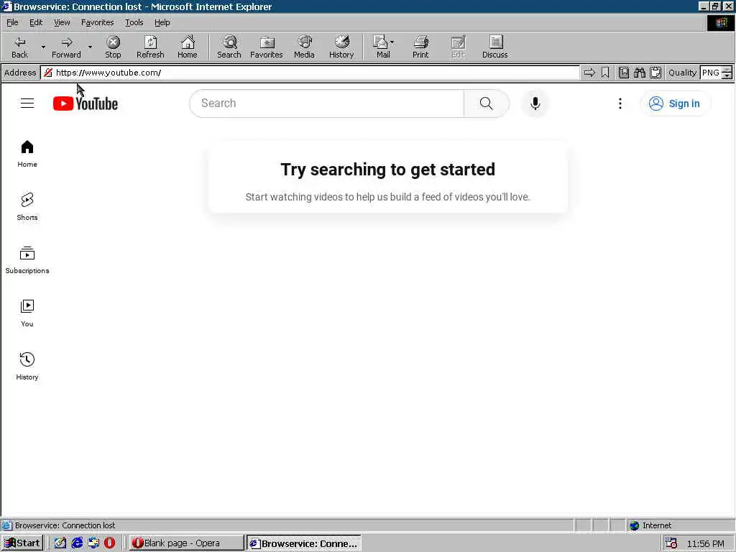Click the binoculars find icon
Screen dimensions: 736x552
click(x=640, y=73)
